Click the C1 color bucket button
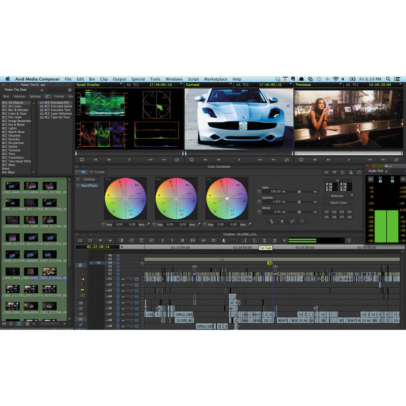Screen dimensions: 406x406 [326, 212]
